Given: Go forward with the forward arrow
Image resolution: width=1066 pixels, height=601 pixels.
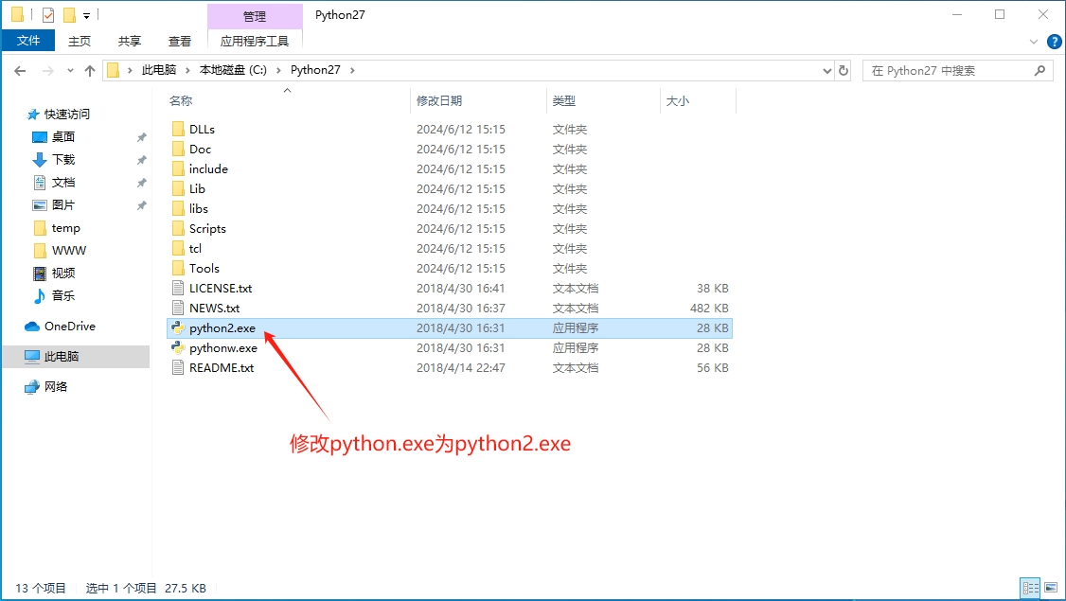Looking at the screenshot, I should (x=47, y=71).
